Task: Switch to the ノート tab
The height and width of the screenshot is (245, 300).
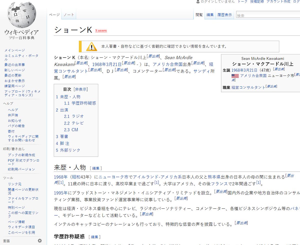Action: tap(69, 15)
